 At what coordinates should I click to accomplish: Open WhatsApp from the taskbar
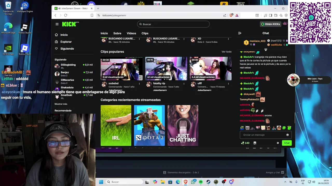coord(193,182)
